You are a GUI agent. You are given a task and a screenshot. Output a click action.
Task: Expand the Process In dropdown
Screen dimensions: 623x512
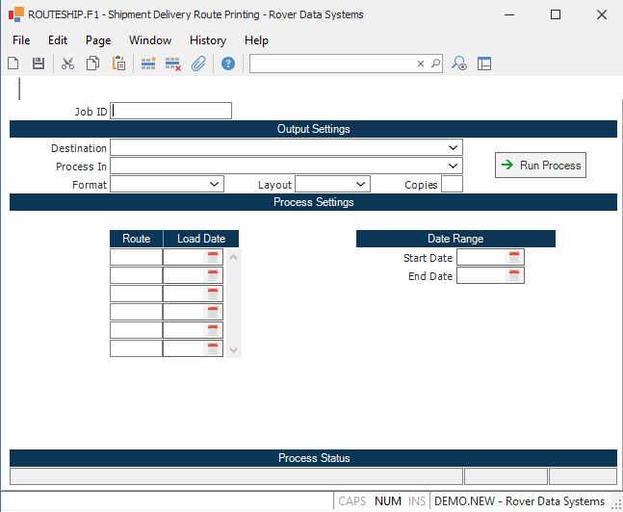(453, 166)
